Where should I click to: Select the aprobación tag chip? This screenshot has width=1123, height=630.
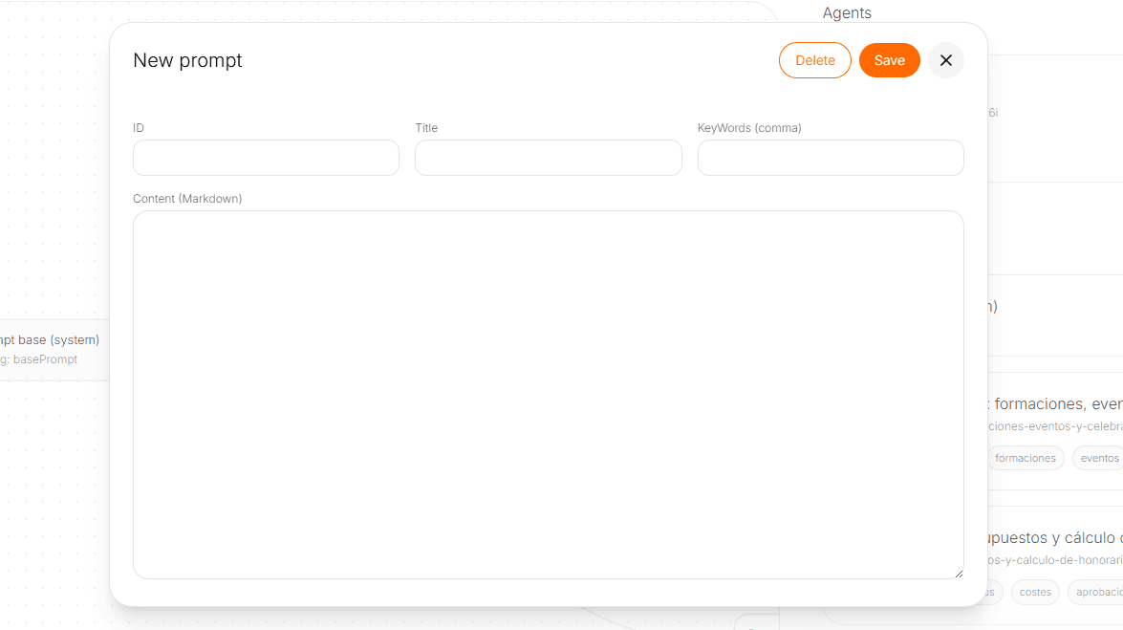click(x=1101, y=592)
